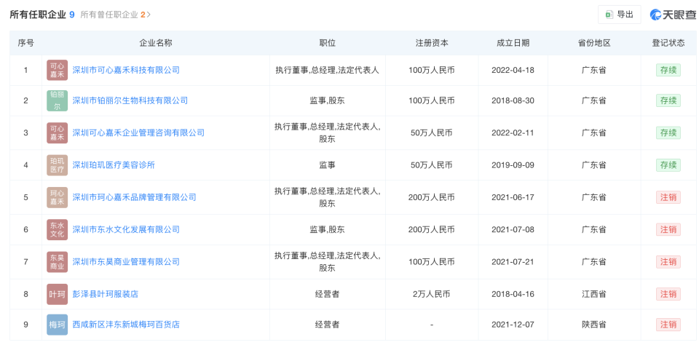Viewport: 699px width, 345px height.
Task: Open 深圳市珂心嘉禾品牌管理有限公司 link
Action: coord(134,197)
